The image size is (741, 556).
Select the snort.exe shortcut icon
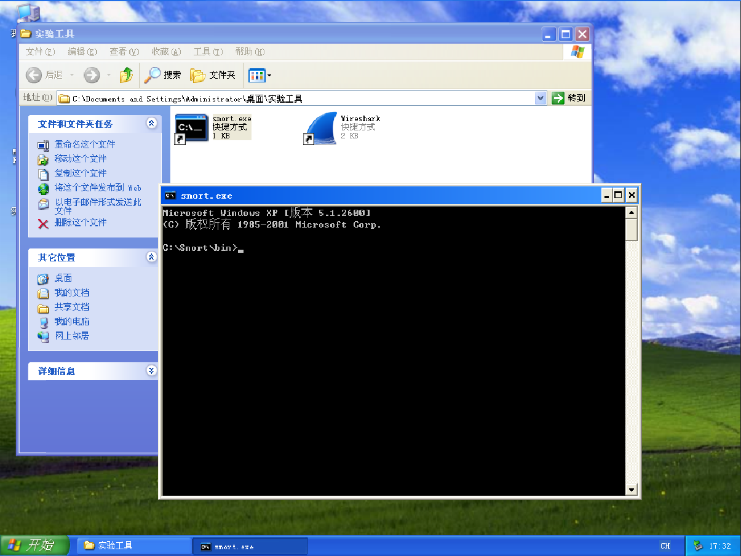click(x=191, y=126)
